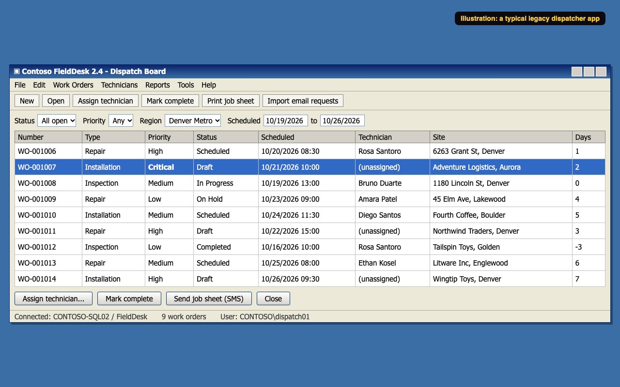620x387 pixels.
Task: Select work order WO-001009
Action: pyautogui.click(x=310, y=199)
